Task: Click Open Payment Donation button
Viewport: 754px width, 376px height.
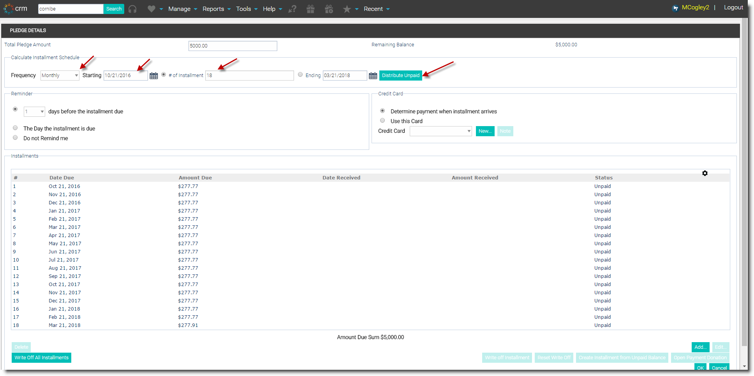Action: coord(700,358)
